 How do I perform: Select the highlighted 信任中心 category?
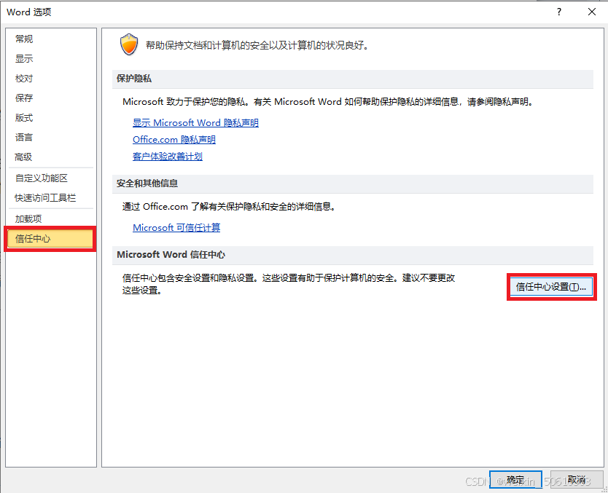coord(50,239)
